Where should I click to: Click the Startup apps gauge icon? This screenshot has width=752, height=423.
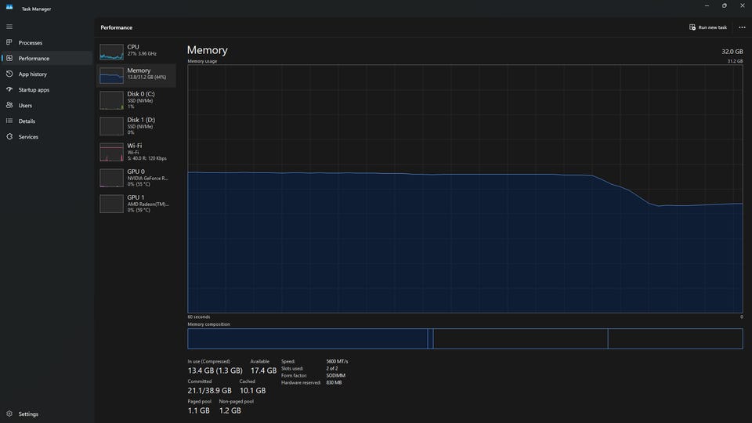click(x=9, y=89)
